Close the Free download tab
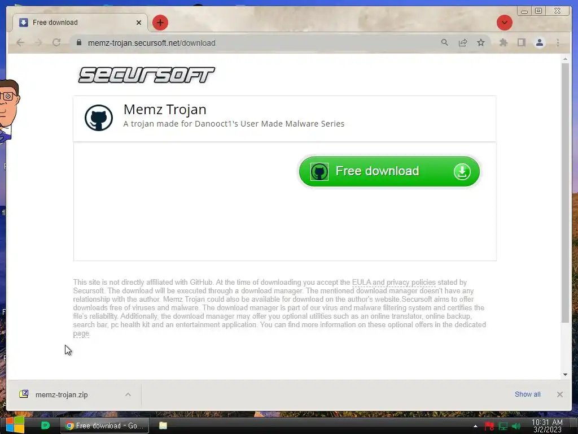 point(139,23)
